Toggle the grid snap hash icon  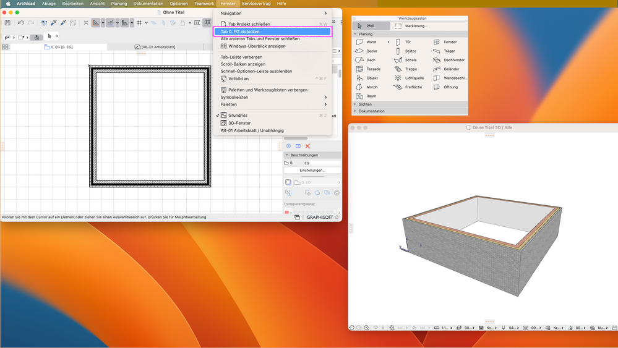coord(139,23)
